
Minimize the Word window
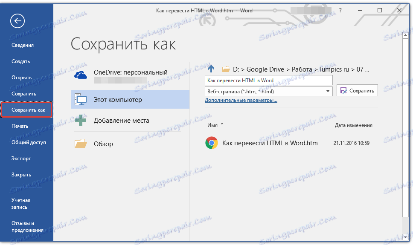(360, 10)
